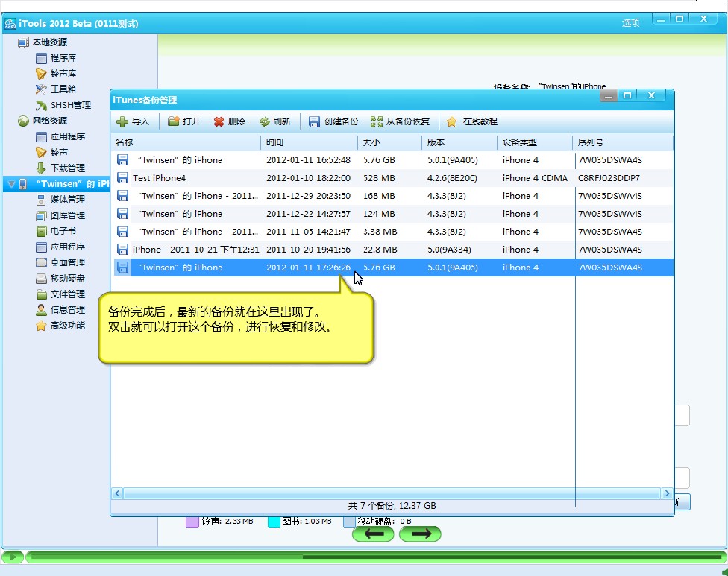The width and height of the screenshot is (728, 576).
Task: Click the 从备份恢复 button label
Action: click(408, 121)
